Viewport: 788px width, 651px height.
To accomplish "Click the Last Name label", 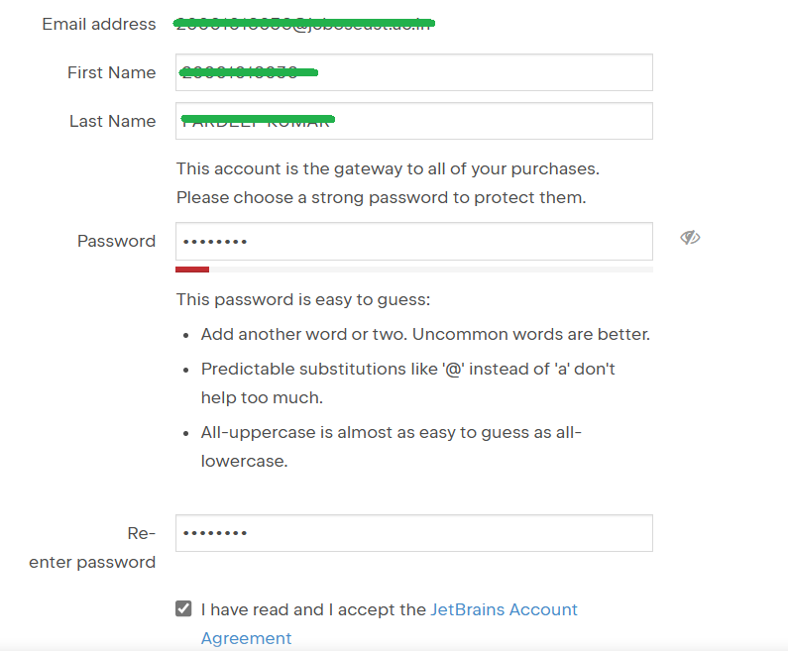I will (113, 121).
